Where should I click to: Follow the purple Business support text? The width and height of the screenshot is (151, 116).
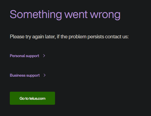coord(25,75)
